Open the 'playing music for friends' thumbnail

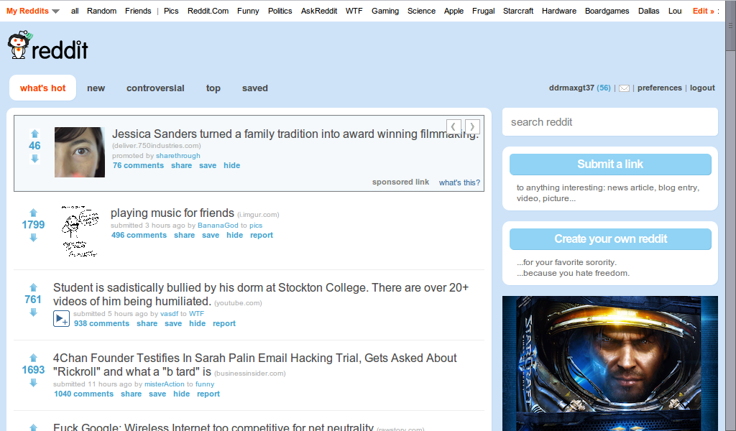79,231
